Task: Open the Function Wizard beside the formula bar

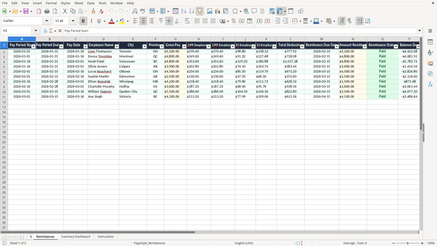Action: click(46, 31)
